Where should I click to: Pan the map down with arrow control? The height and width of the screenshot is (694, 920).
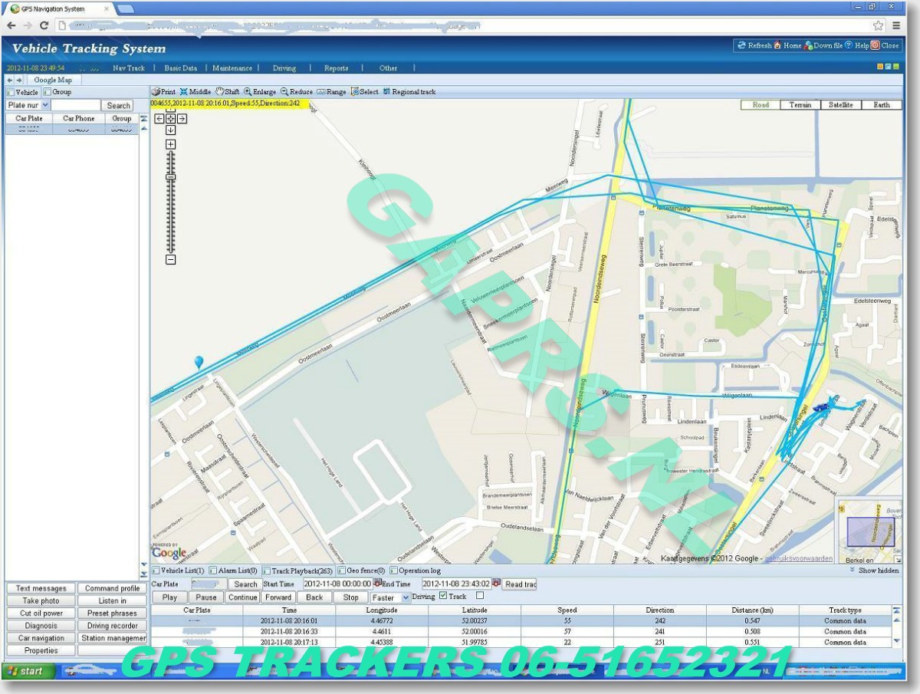[x=170, y=130]
